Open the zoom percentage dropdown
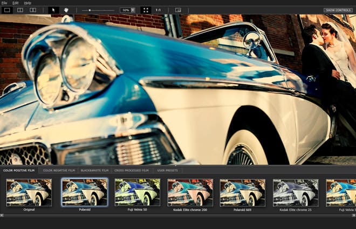 point(133,10)
